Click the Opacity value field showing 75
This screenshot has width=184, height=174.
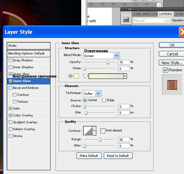124,62
